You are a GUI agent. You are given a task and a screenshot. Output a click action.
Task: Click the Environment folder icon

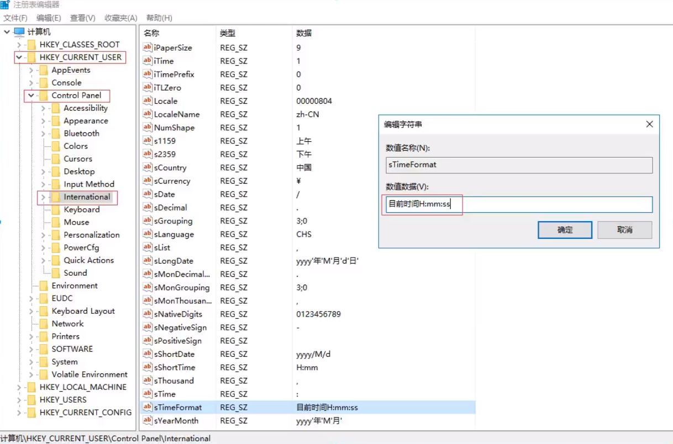(44, 286)
